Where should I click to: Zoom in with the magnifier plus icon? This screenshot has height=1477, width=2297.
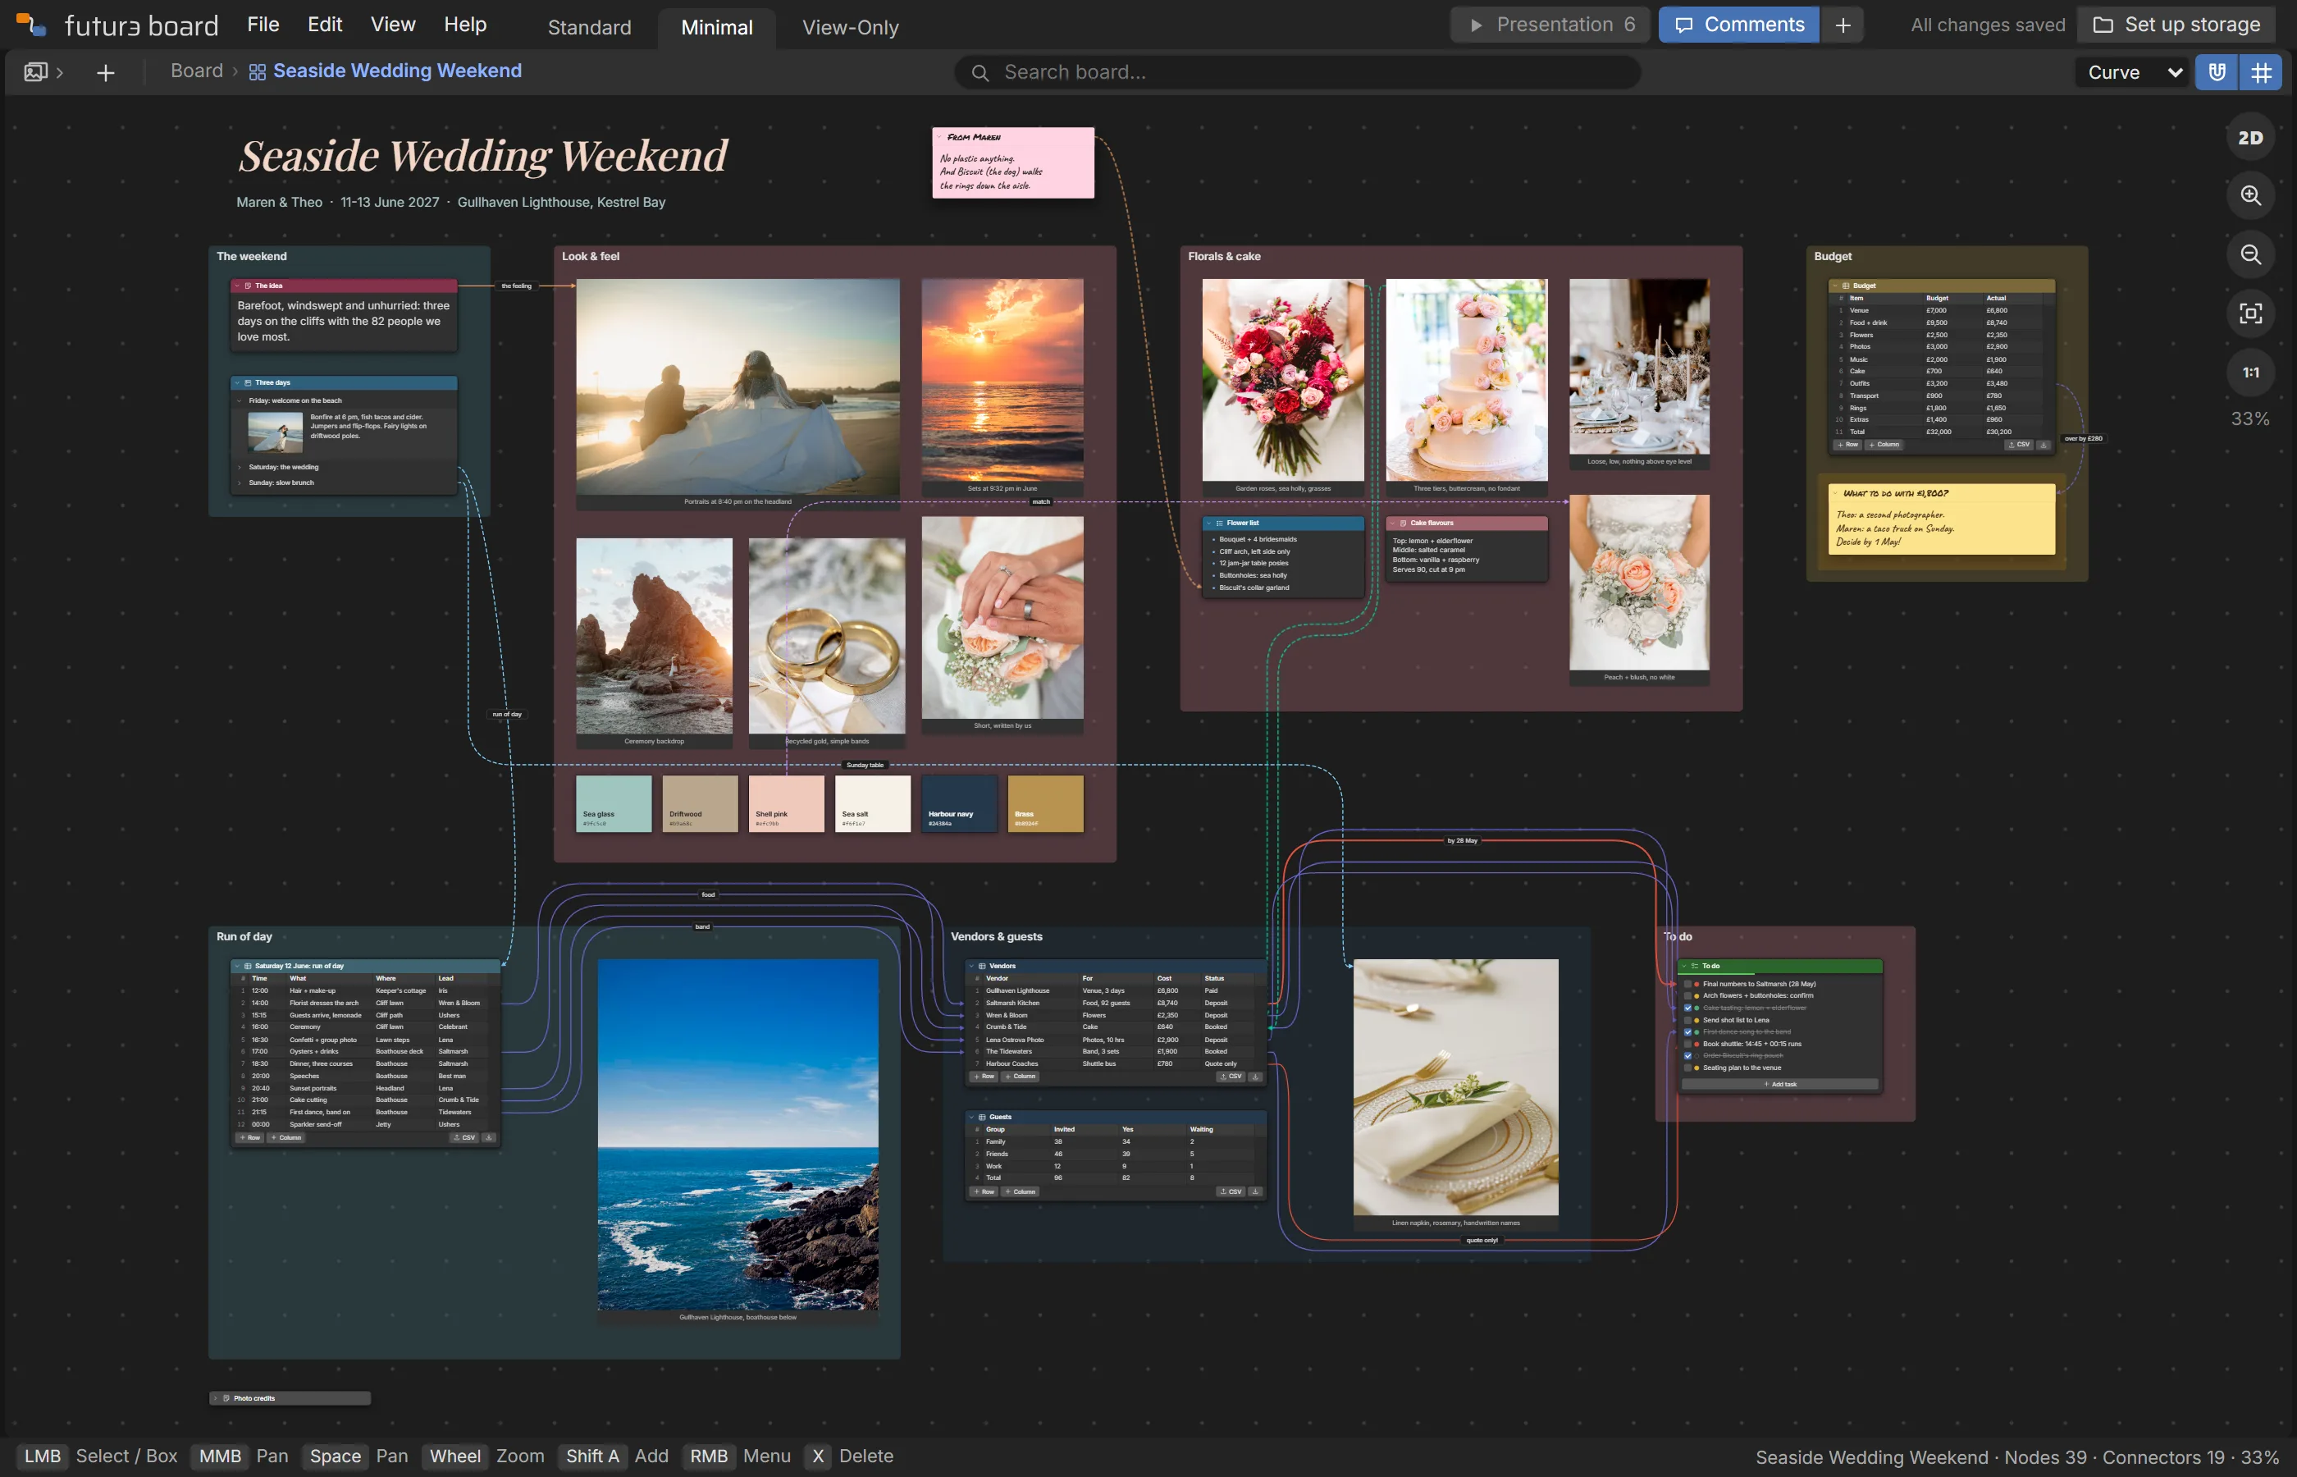[x=2250, y=195]
